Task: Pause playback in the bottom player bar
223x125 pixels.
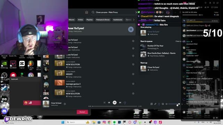Action: click(115, 102)
